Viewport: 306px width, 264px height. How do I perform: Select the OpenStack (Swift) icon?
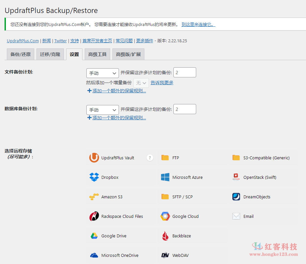pos(236,177)
